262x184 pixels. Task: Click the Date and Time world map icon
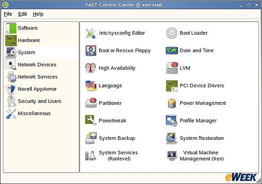coord(172,51)
